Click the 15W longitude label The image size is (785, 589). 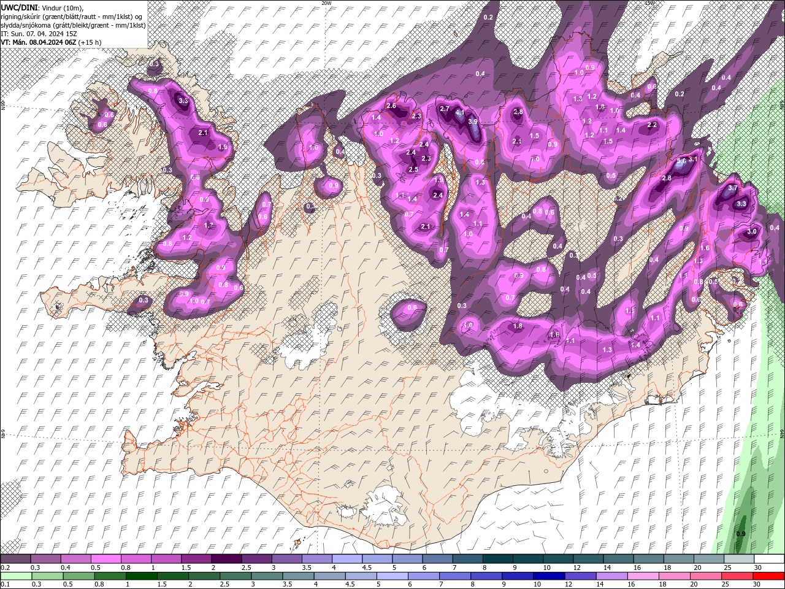(x=650, y=3)
